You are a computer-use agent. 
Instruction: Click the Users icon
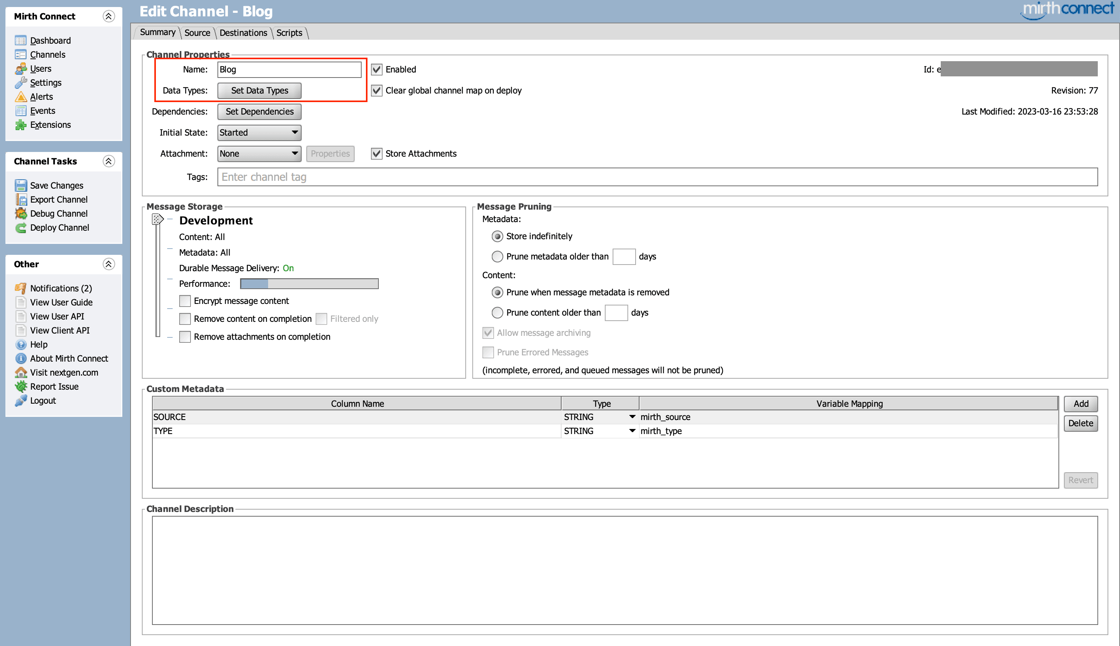[x=20, y=69]
